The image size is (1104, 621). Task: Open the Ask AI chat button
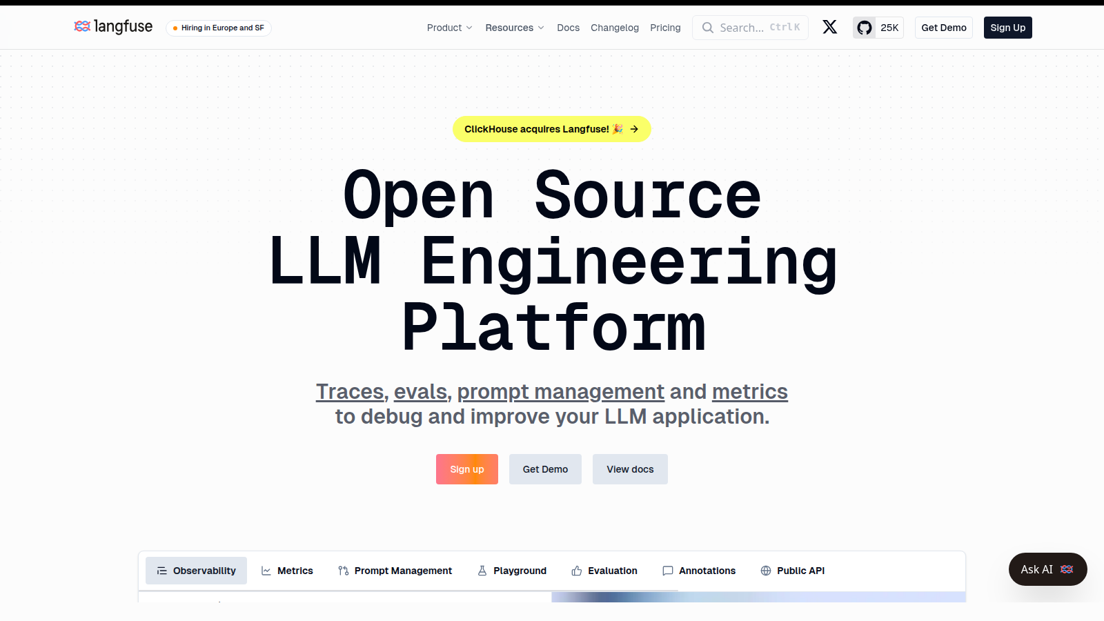[x=1048, y=569]
